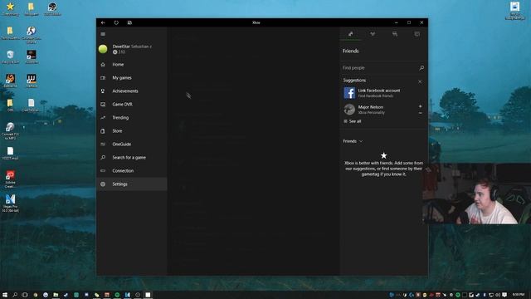This screenshot has height=299, width=531.
Task: Go to Home in the sidebar
Action: [132, 65]
